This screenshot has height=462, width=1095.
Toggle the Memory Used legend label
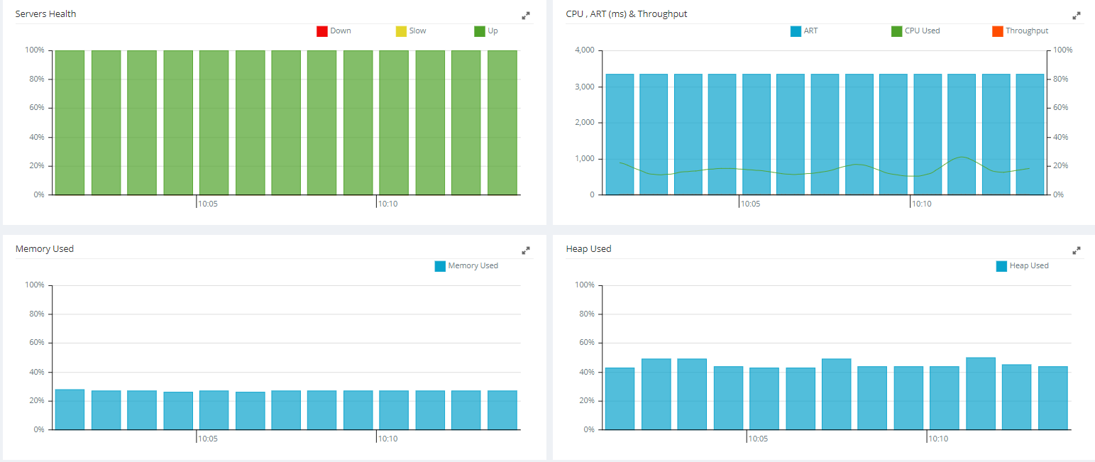point(473,266)
